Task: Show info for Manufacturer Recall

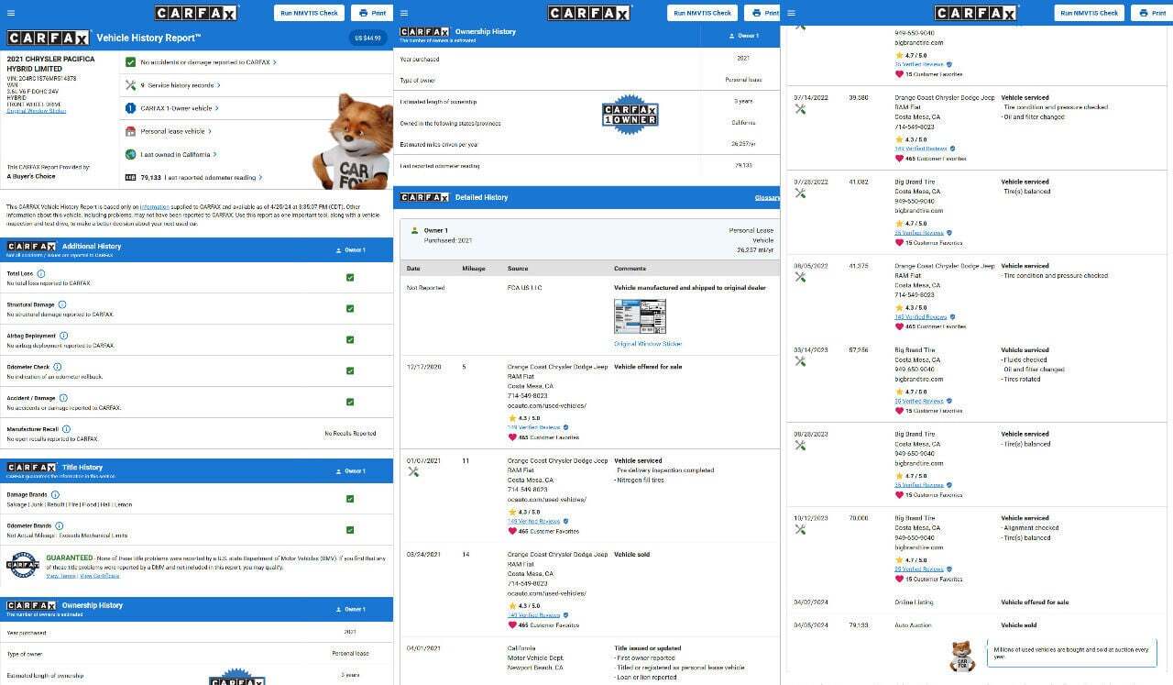Action: coord(67,429)
